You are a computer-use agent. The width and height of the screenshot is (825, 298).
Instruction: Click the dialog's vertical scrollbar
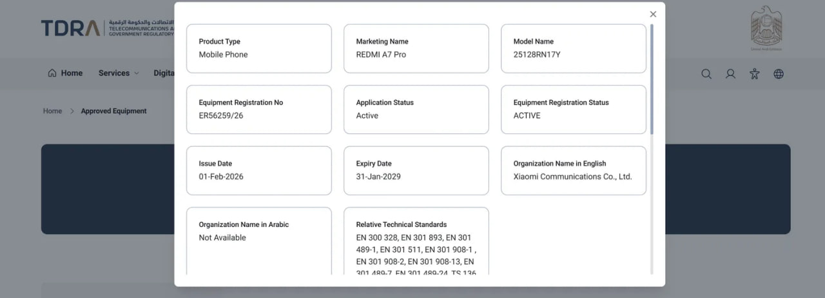[652, 77]
